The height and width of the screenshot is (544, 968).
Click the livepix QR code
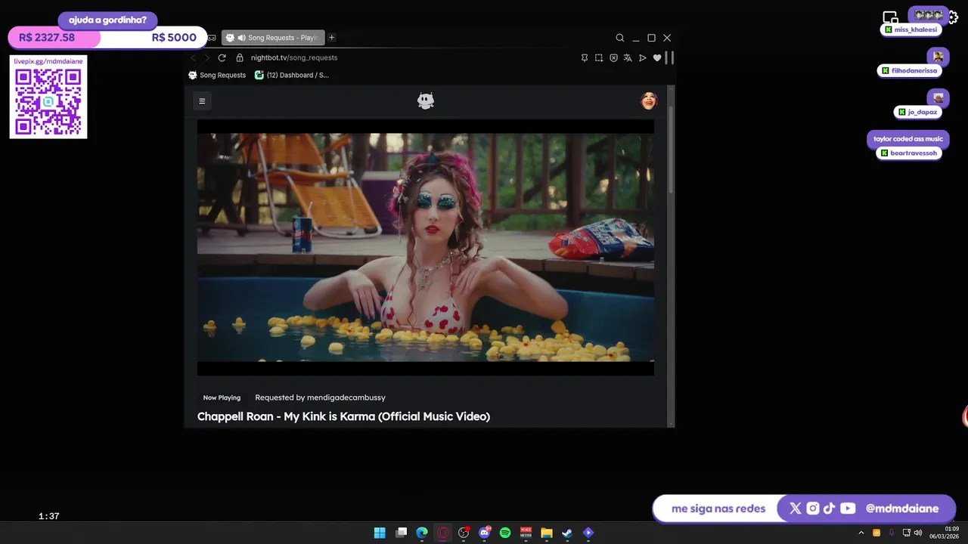click(x=48, y=101)
